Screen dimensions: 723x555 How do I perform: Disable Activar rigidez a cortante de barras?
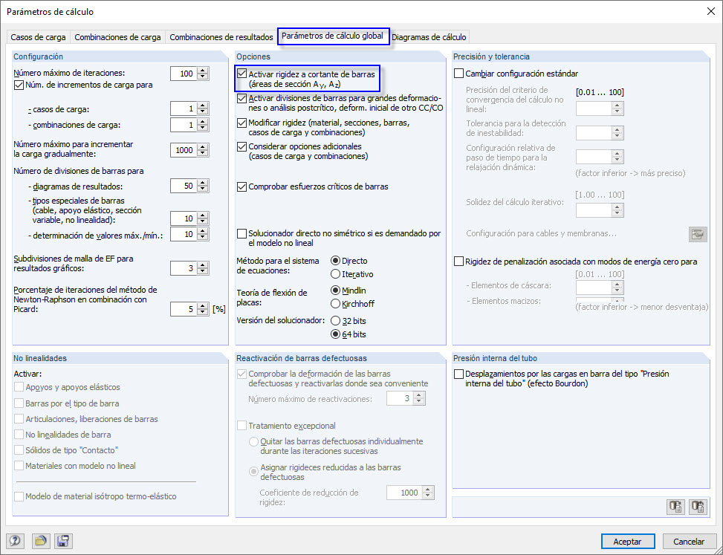(241, 73)
